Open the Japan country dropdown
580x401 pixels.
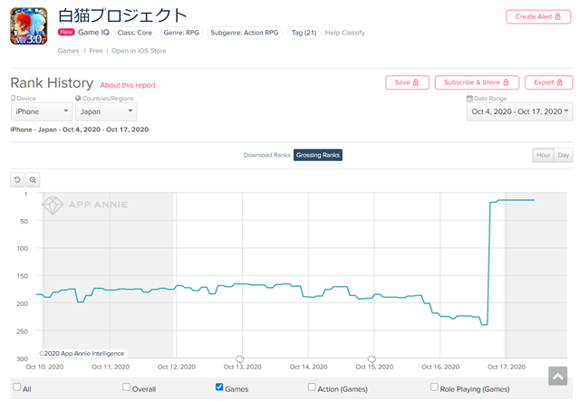point(106,111)
